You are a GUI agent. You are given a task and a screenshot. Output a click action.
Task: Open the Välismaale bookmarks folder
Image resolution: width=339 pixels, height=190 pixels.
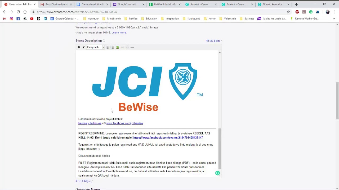pos(228,19)
